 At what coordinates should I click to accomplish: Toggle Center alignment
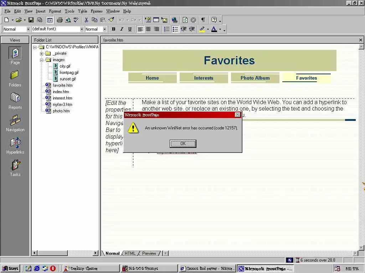click(x=148, y=29)
